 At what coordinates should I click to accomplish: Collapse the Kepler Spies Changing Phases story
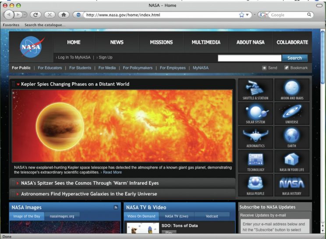(18, 84)
